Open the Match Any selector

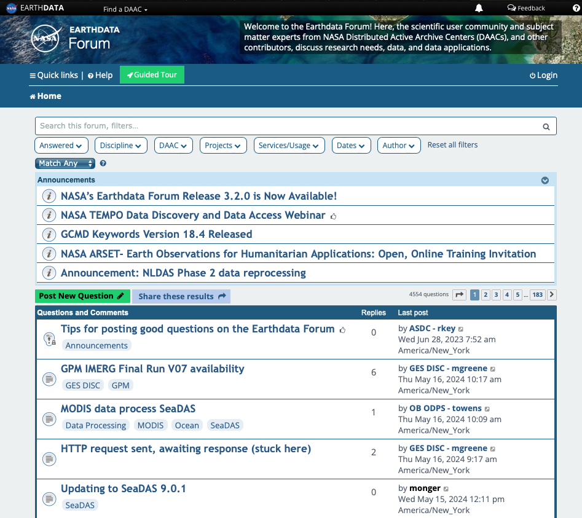[65, 163]
